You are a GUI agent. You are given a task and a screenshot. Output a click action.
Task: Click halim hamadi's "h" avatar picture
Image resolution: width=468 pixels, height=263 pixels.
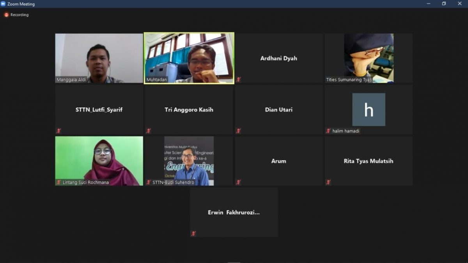tap(369, 109)
